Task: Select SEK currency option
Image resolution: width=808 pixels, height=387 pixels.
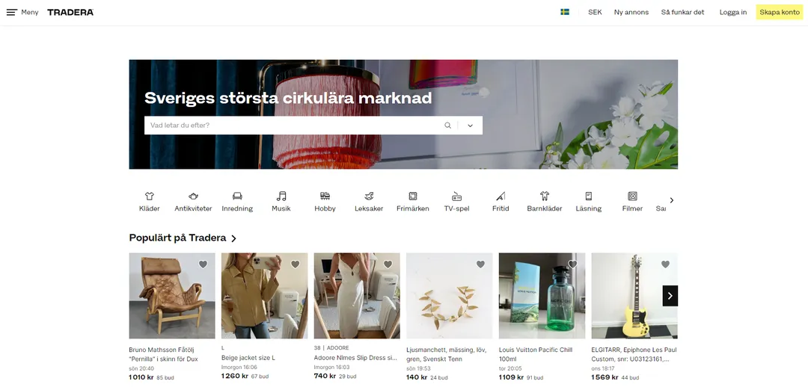Action: coord(595,13)
